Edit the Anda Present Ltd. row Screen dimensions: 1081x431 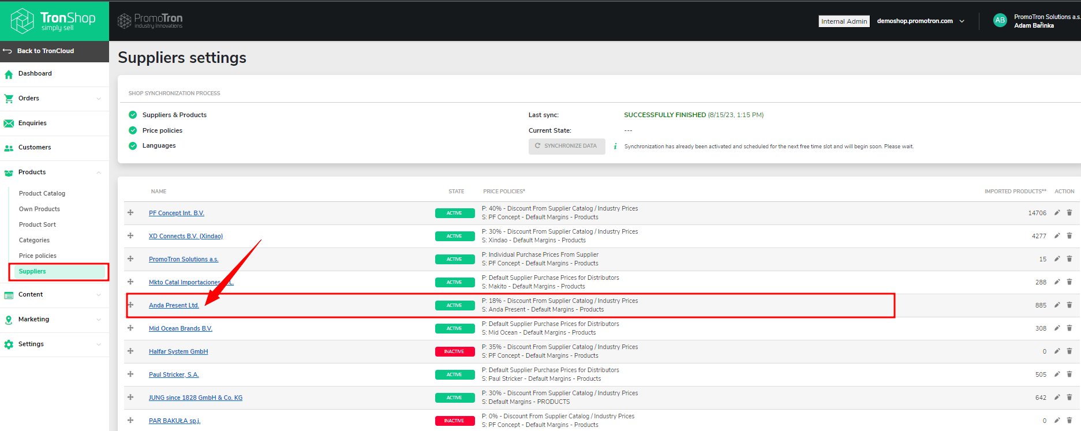point(1057,305)
